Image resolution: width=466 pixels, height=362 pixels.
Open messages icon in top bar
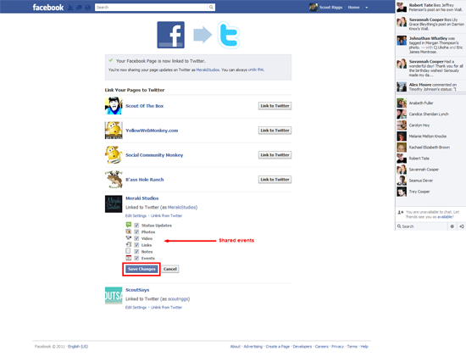79,8
